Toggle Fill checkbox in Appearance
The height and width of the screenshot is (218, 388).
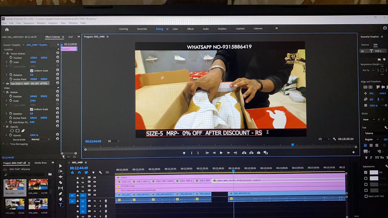tap(366, 172)
